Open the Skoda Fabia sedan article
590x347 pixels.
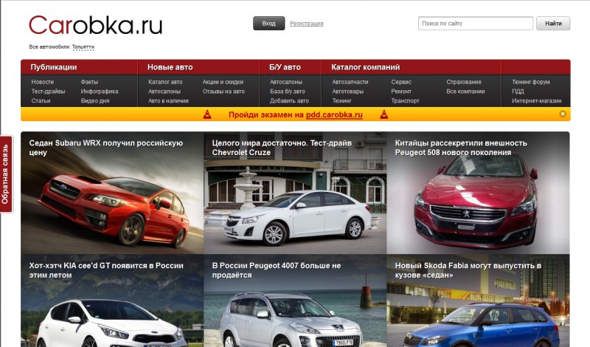pos(478,300)
